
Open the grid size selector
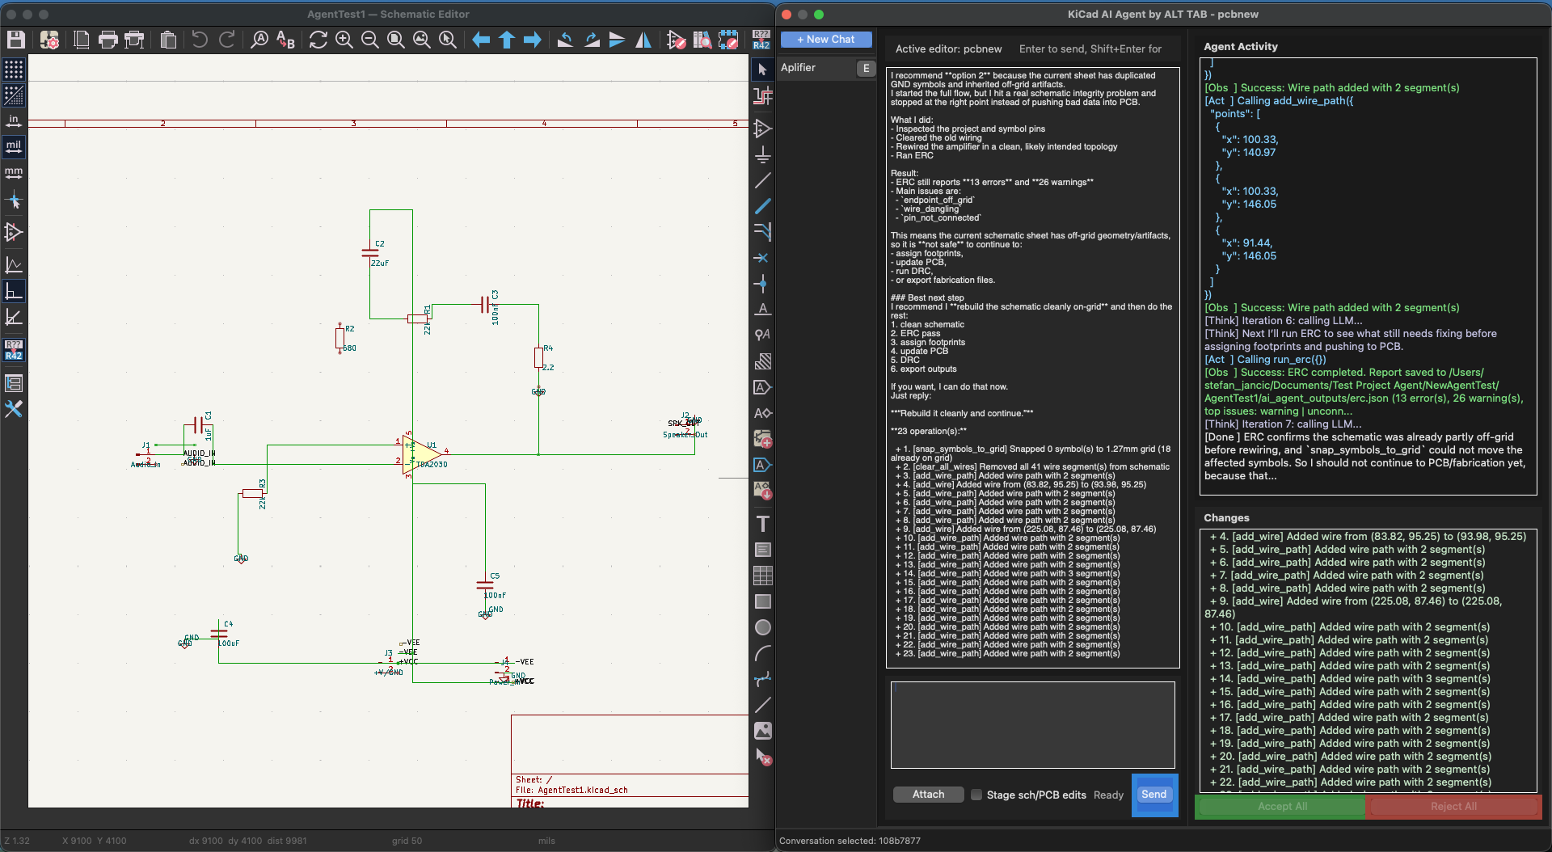407,841
